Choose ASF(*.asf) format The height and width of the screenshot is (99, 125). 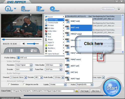coord(78,66)
